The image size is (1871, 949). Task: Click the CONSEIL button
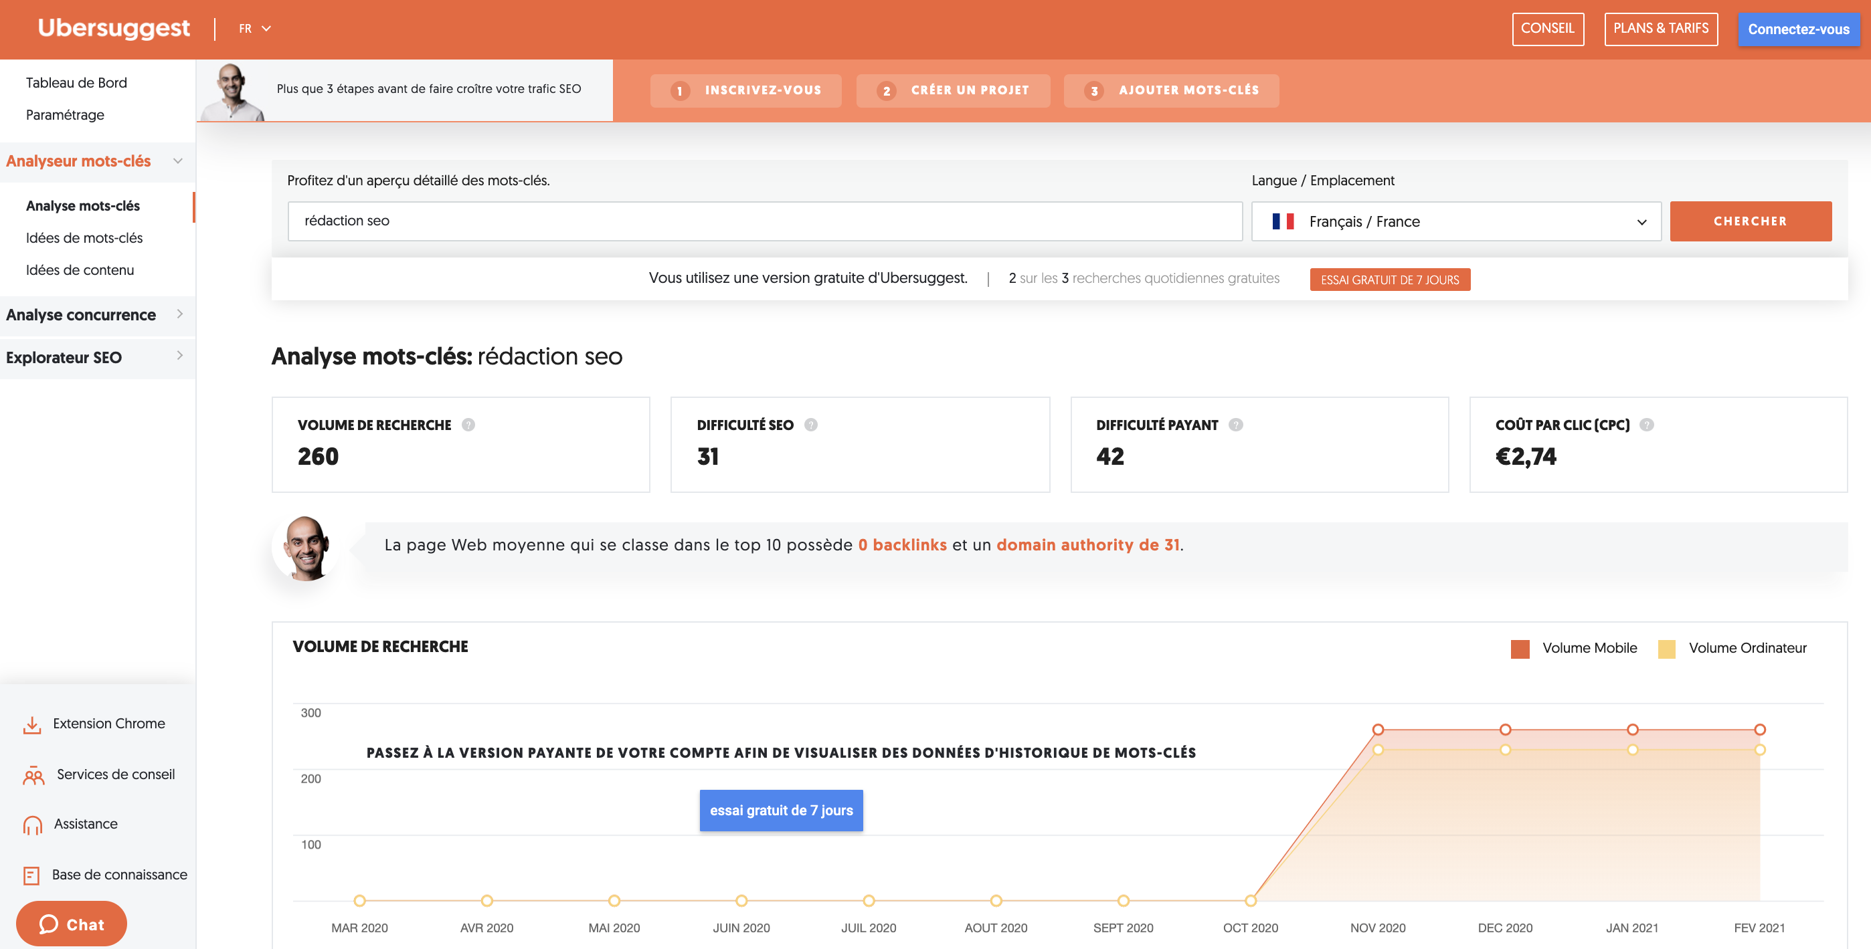coord(1548,29)
